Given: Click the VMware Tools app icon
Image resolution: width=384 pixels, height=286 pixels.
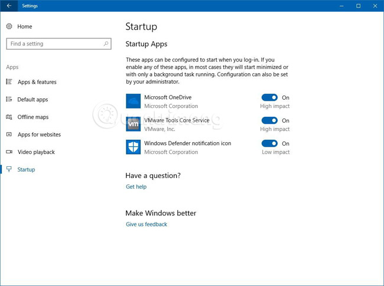Looking at the screenshot, I should point(134,124).
